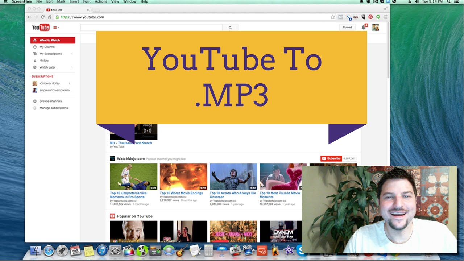Open System Preferences from the Dock
The width and height of the screenshot is (464, 261).
115,250
